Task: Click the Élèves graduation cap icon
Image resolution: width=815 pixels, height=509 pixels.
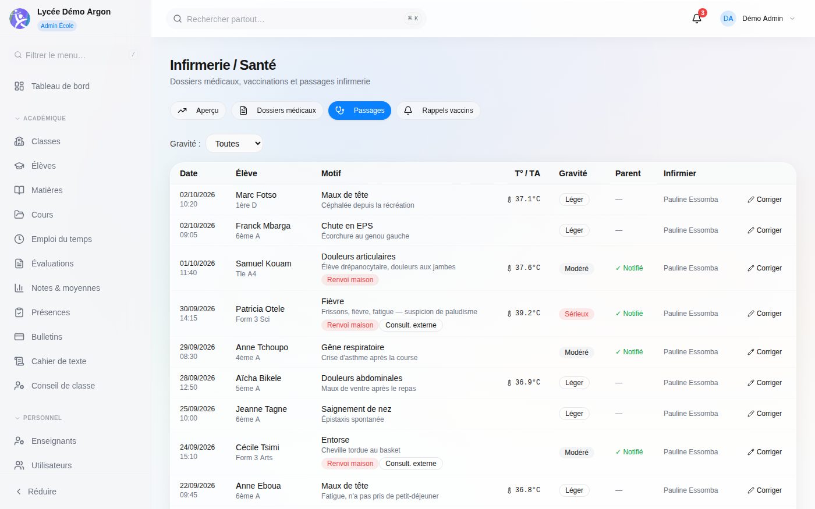Action: pos(19,166)
